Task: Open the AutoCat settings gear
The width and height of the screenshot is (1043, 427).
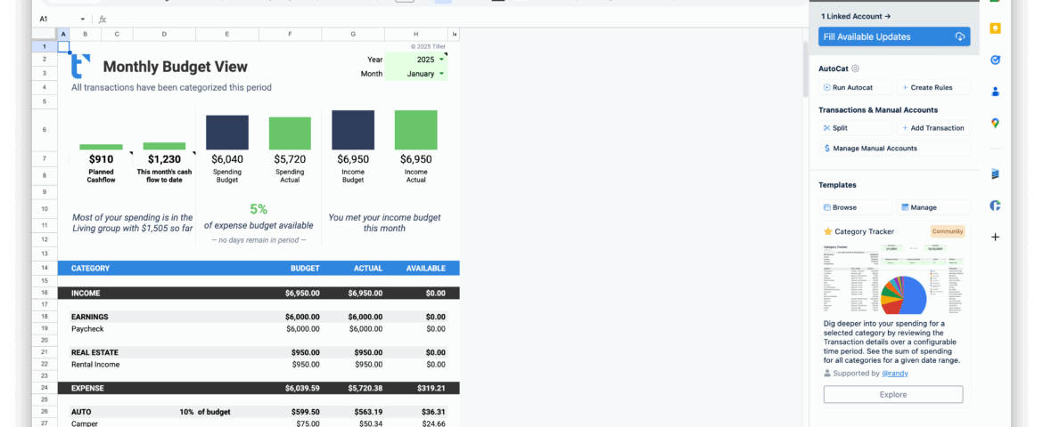Action: pos(856,68)
